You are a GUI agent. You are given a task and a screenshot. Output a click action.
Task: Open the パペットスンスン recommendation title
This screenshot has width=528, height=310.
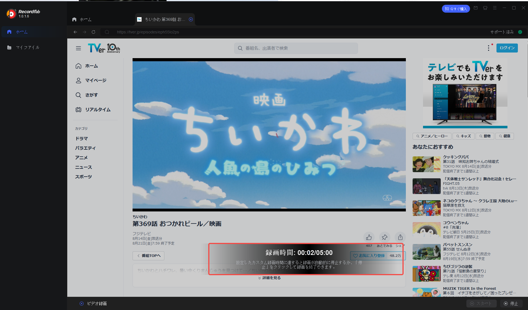point(458,245)
